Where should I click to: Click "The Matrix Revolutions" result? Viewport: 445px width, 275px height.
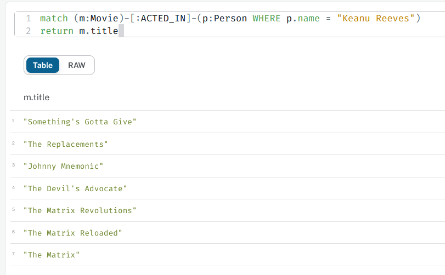pyautogui.click(x=80, y=210)
